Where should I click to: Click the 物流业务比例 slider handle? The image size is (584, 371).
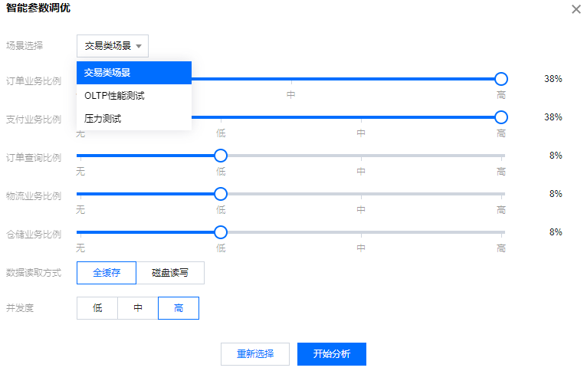[x=221, y=194]
